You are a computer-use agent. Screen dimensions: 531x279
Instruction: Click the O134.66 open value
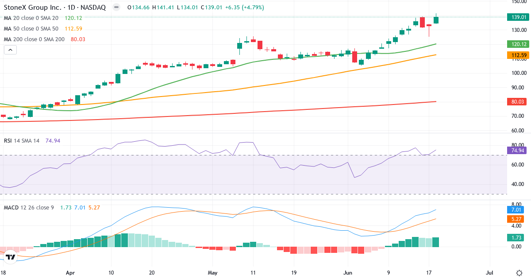point(138,8)
